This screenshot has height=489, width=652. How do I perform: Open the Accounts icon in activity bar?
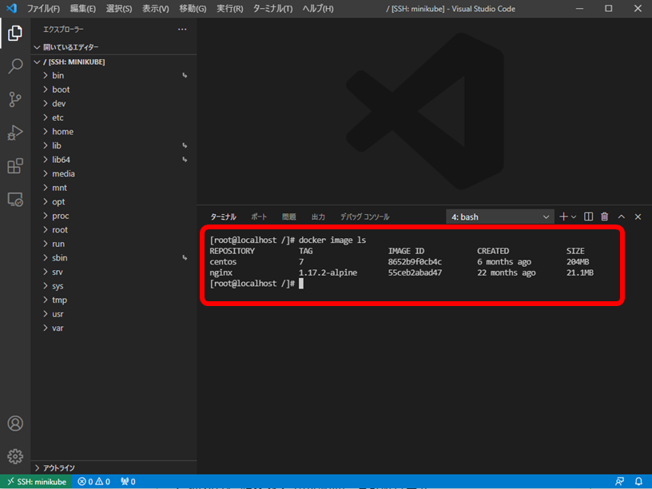point(15,423)
